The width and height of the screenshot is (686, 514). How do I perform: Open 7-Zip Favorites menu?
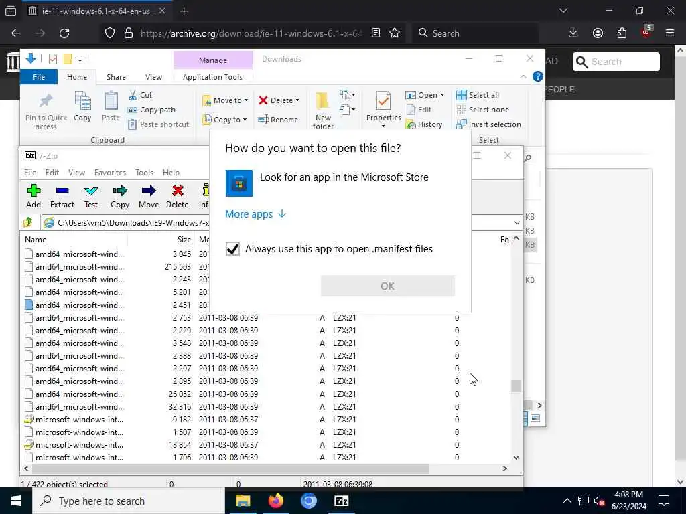point(110,173)
